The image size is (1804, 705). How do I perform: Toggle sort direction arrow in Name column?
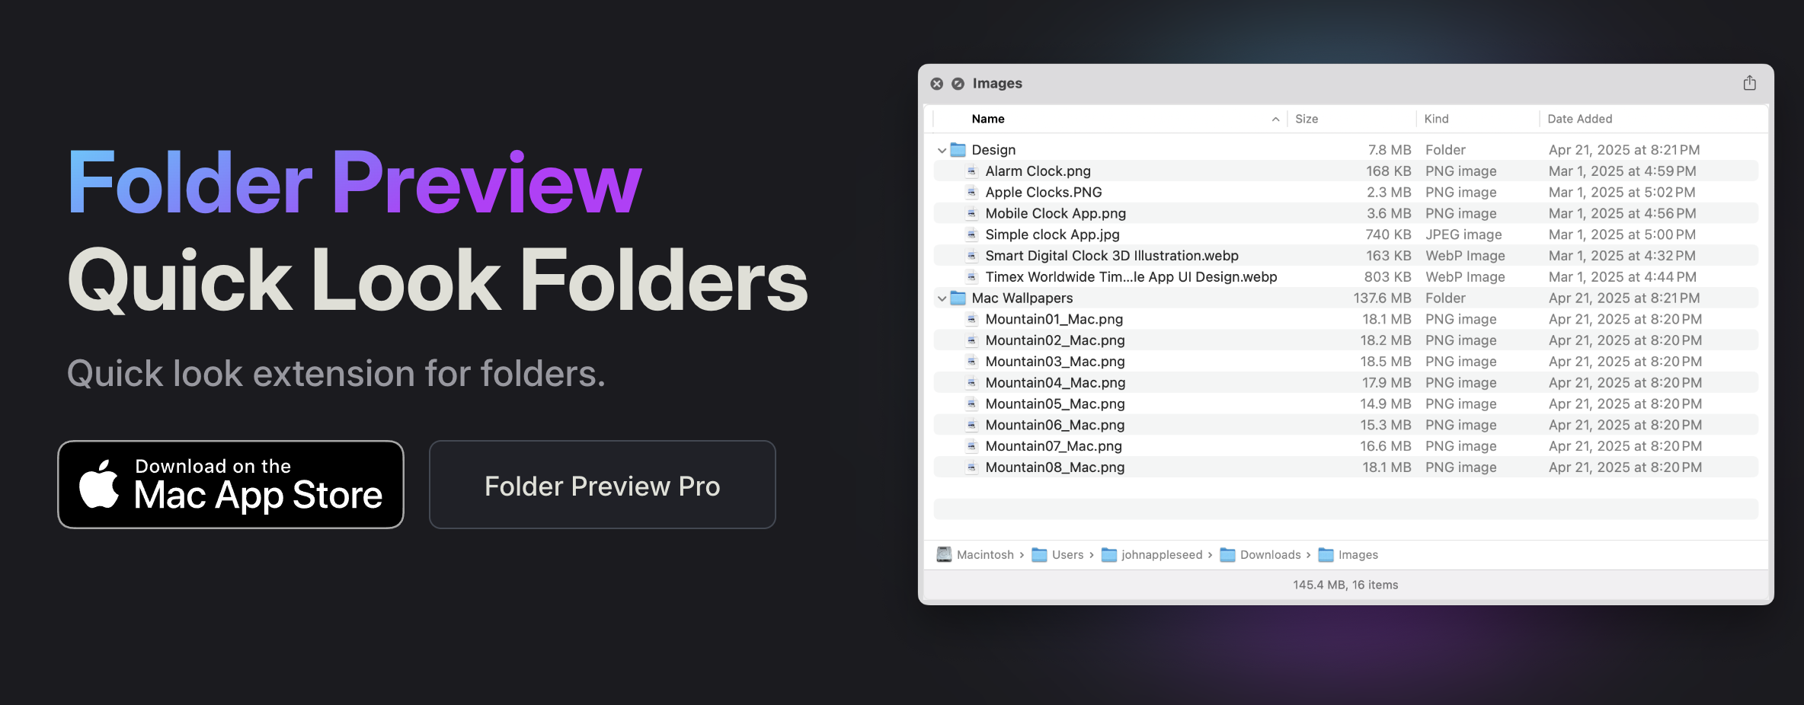pyautogui.click(x=1275, y=119)
